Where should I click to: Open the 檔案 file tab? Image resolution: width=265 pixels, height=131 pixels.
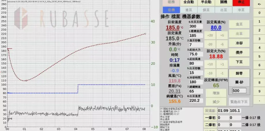click(x=176, y=16)
